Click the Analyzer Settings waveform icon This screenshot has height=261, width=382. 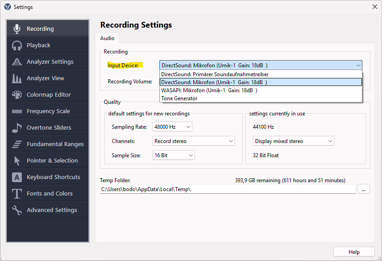click(x=16, y=61)
